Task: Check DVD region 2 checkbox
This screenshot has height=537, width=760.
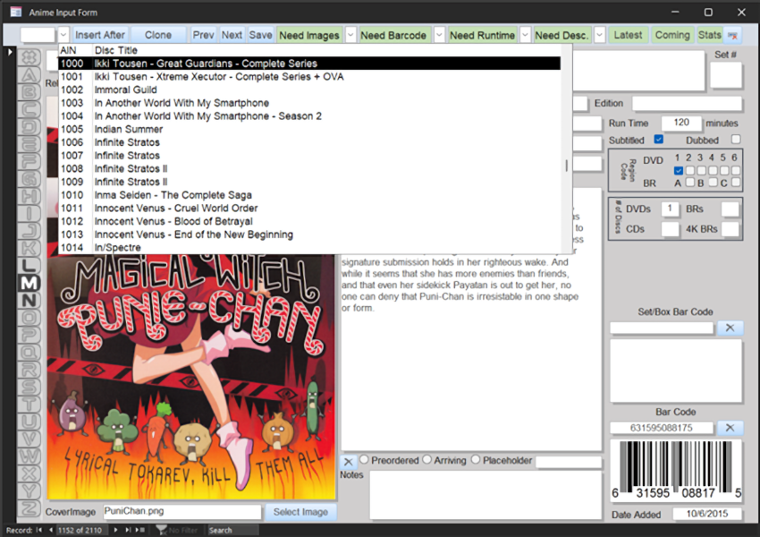Action: pyautogui.click(x=689, y=170)
